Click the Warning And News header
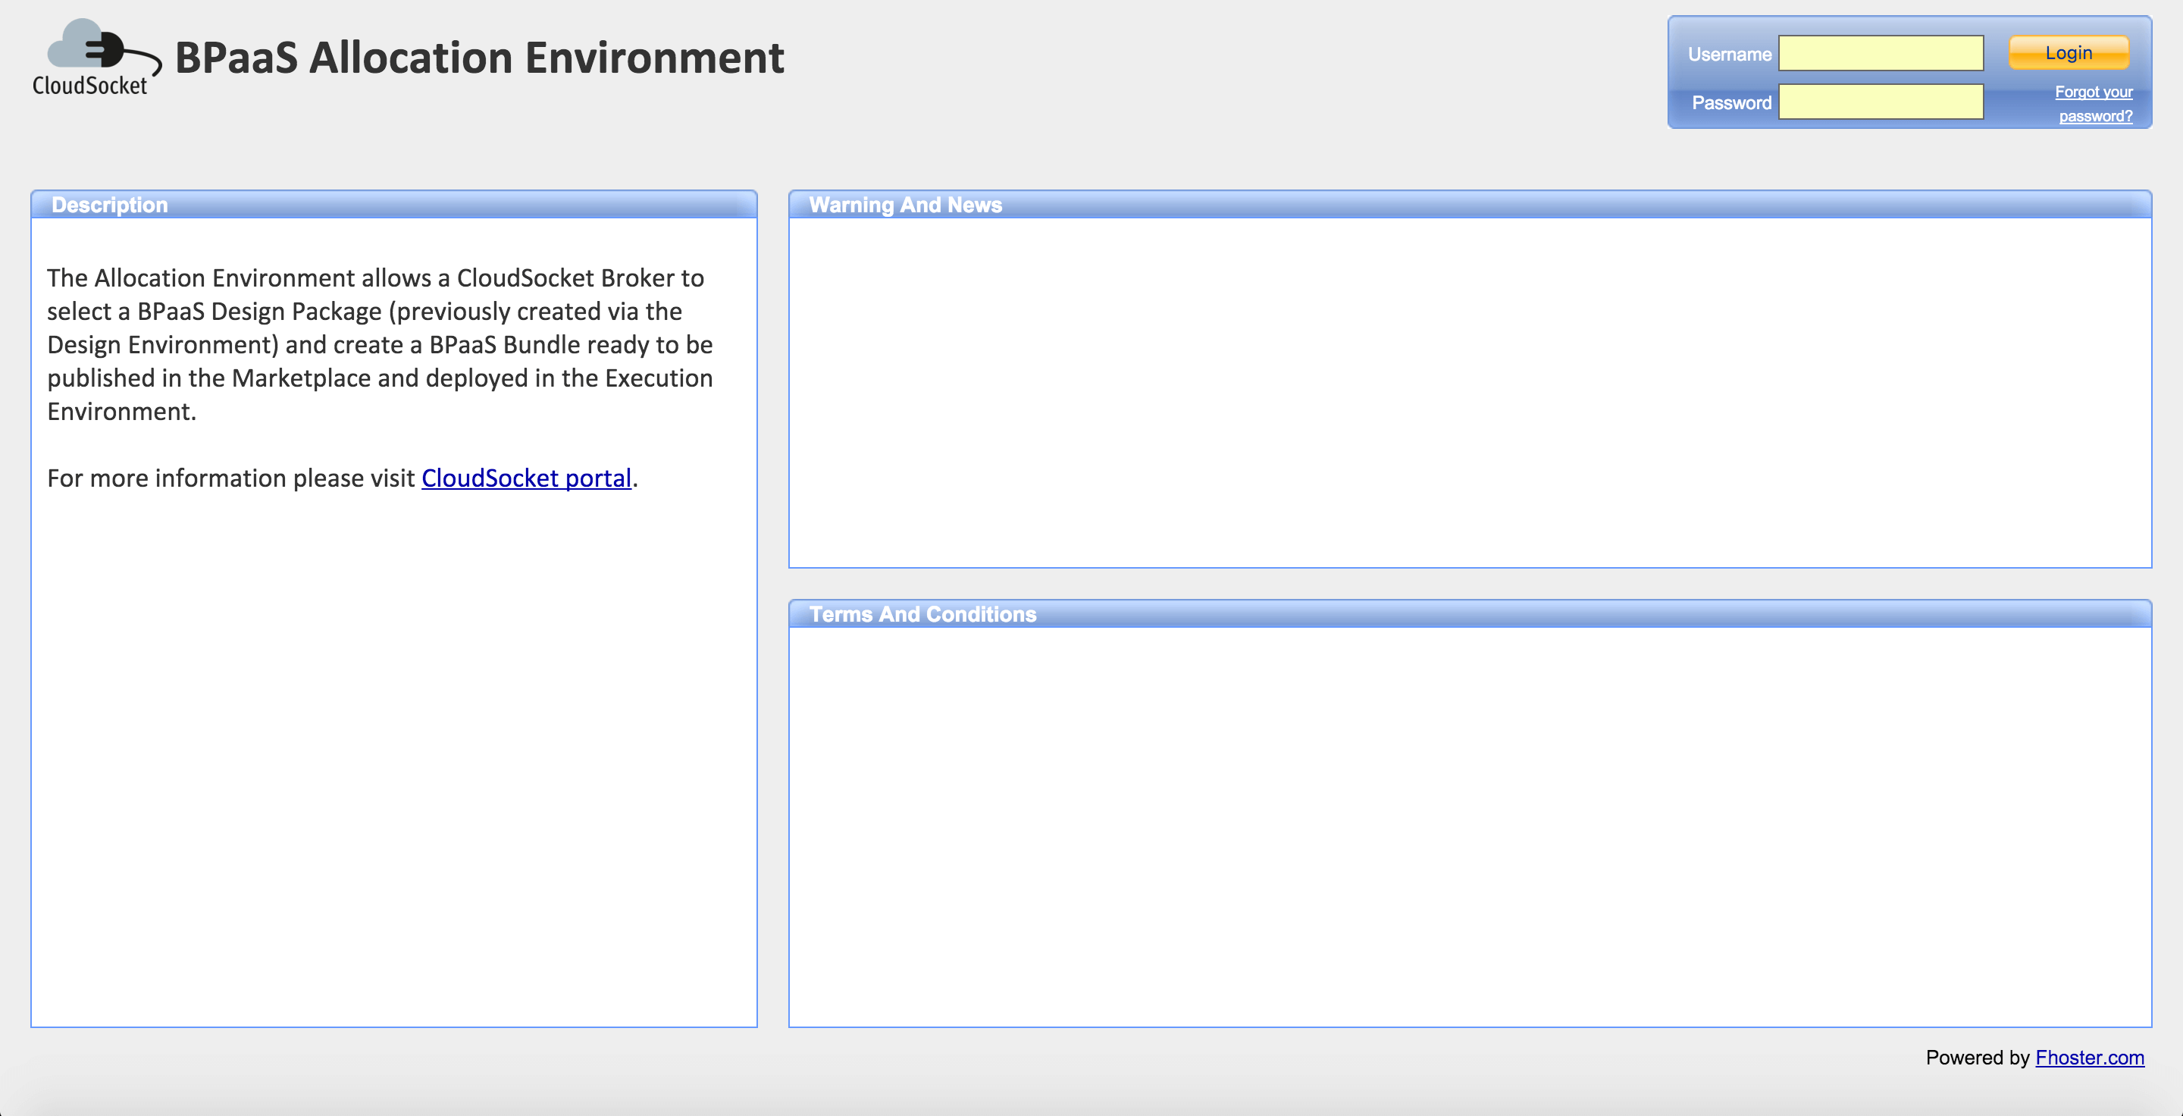Image resolution: width=2183 pixels, height=1116 pixels. pos(906,204)
